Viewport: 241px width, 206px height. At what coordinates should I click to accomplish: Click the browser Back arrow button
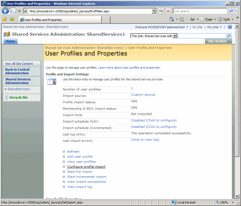tap(5, 11)
